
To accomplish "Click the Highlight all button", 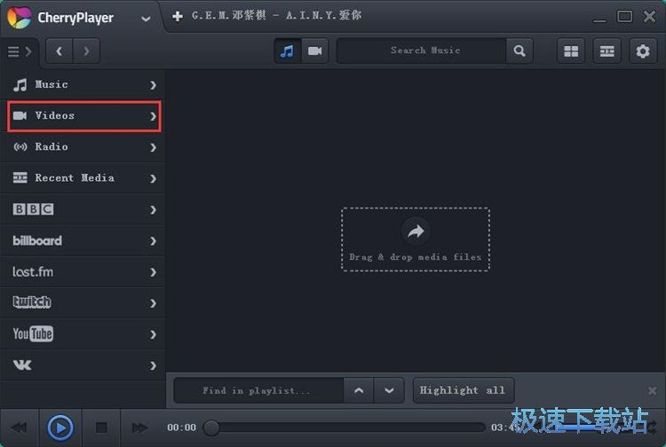I will tap(464, 390).
